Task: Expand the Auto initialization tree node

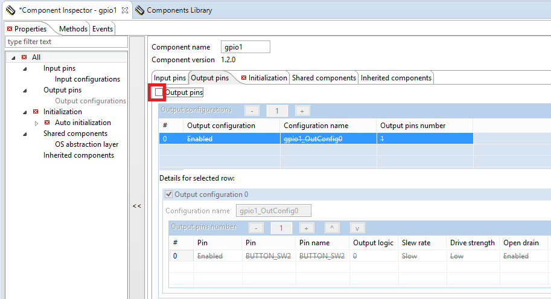Action: tap(36, 123)
